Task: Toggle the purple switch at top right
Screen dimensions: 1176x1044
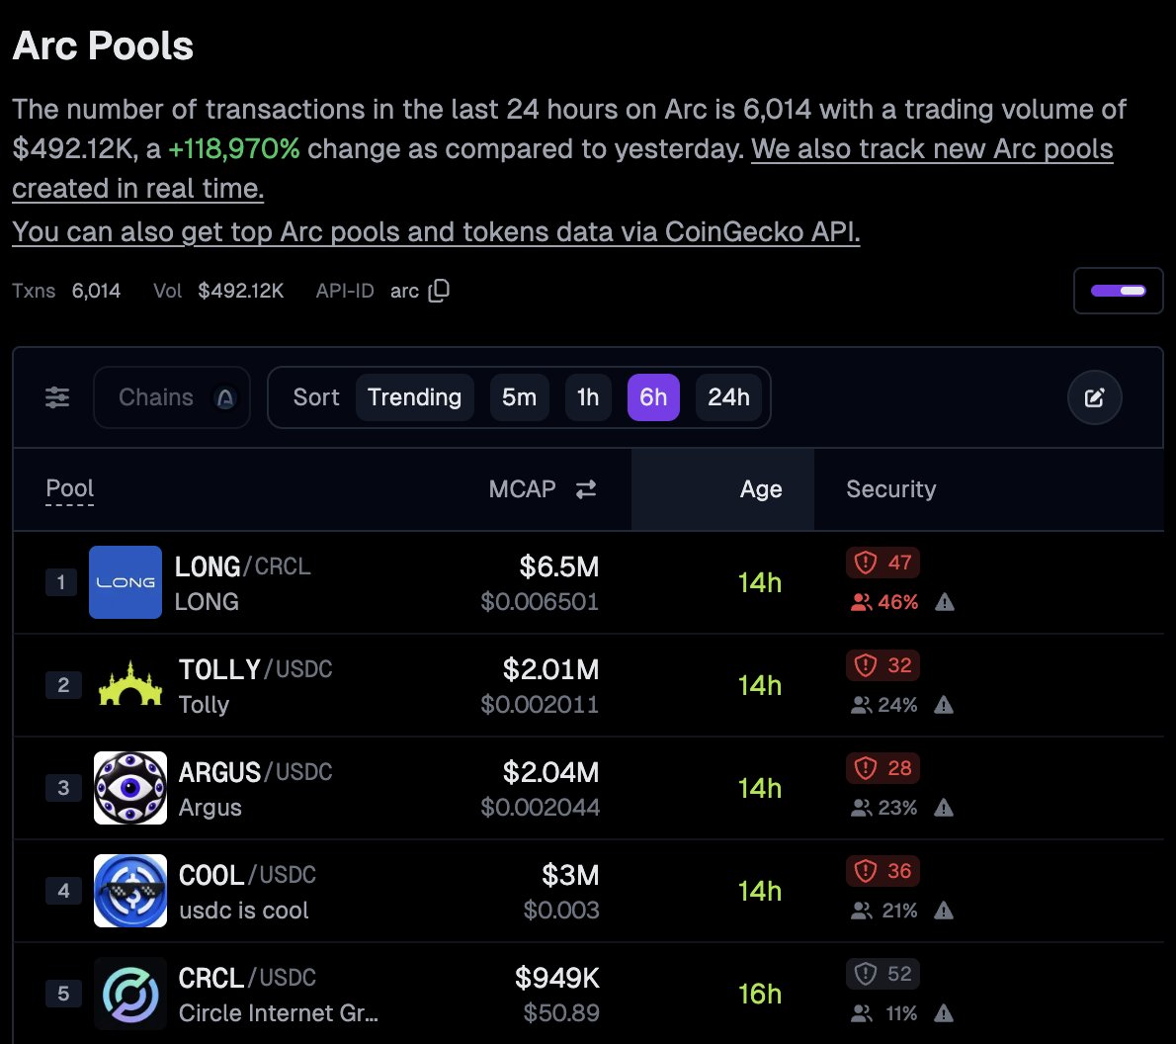Action: [x=1119, y=291]
